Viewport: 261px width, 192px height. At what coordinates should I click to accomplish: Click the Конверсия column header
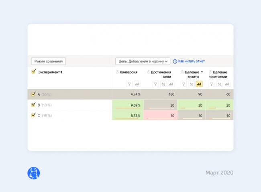point(128,72)
